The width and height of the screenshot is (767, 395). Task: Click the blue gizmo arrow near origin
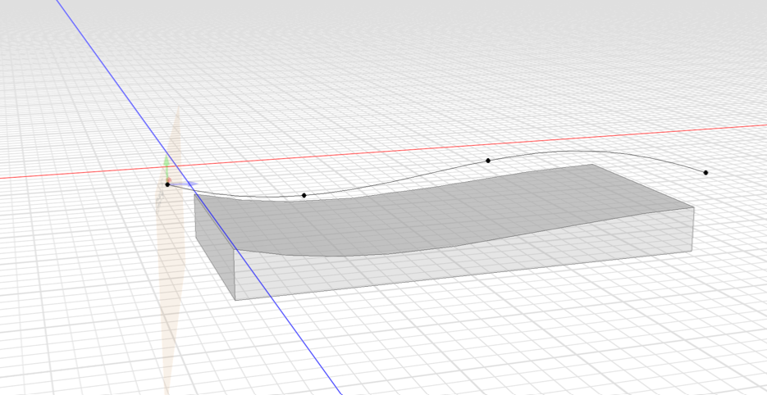click(190, 184)
